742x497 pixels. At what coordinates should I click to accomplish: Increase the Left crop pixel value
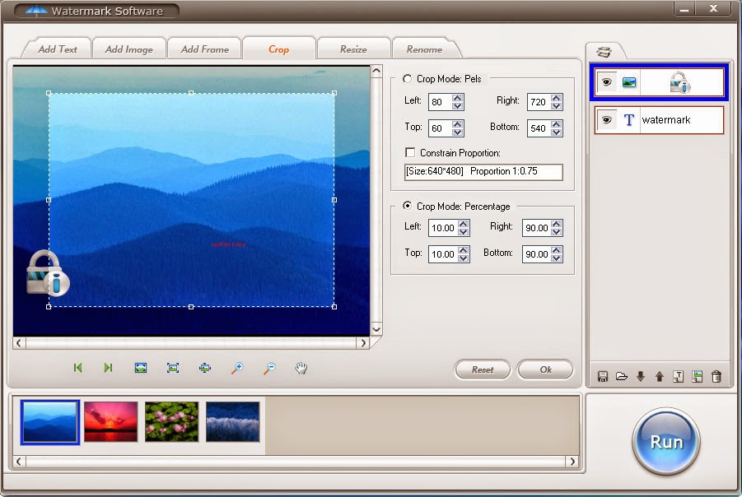tap(459, 98)
